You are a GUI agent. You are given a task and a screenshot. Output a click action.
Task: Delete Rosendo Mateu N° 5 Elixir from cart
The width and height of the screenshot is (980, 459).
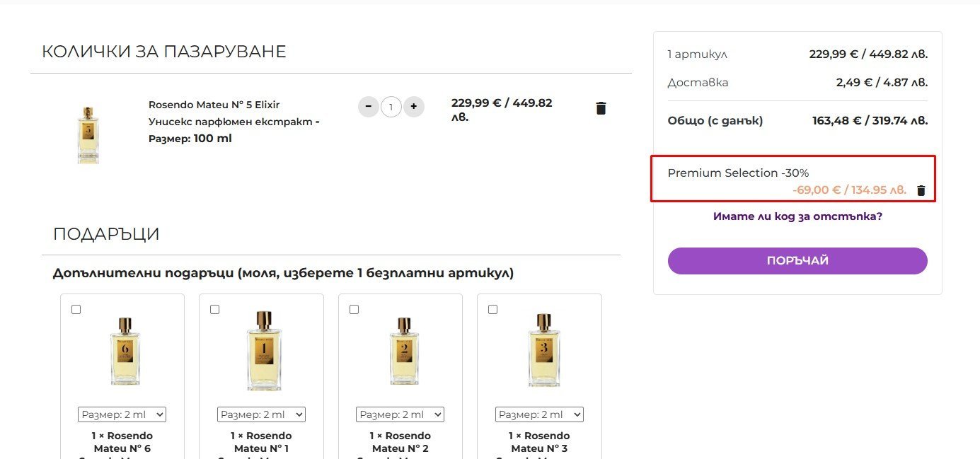601,108
